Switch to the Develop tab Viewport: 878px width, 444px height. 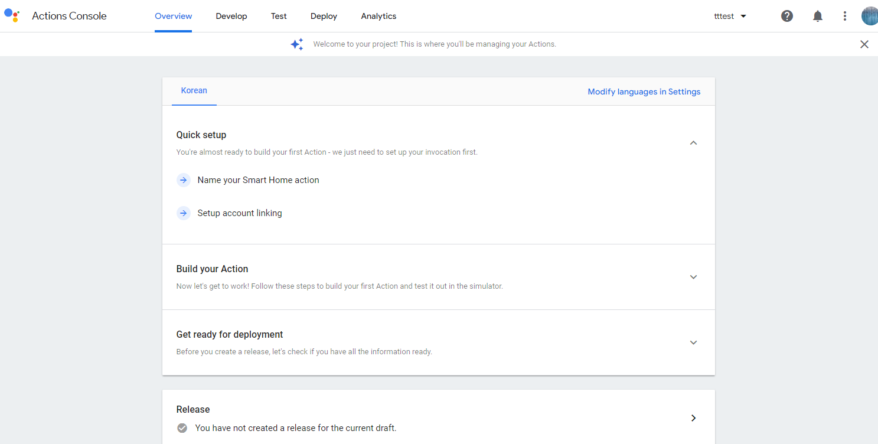click(x=231, y=16)
